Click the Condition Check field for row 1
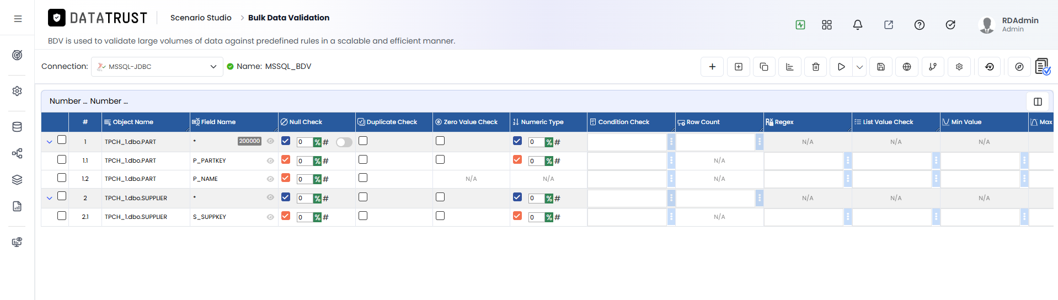 627,142
